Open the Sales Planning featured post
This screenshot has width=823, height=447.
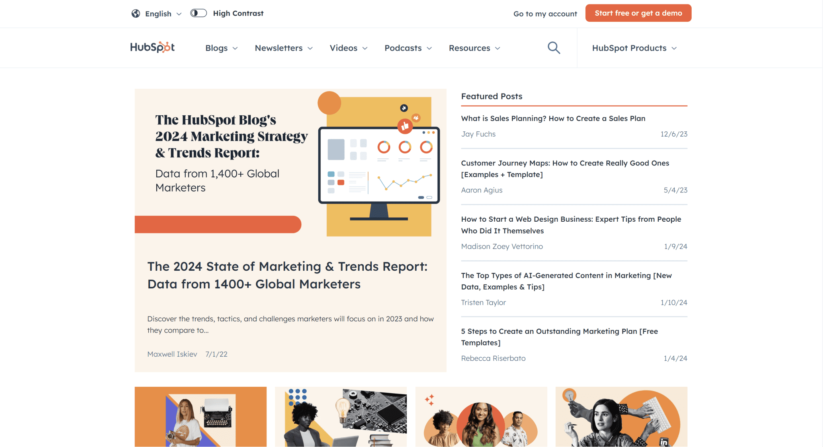click(553, 118)
